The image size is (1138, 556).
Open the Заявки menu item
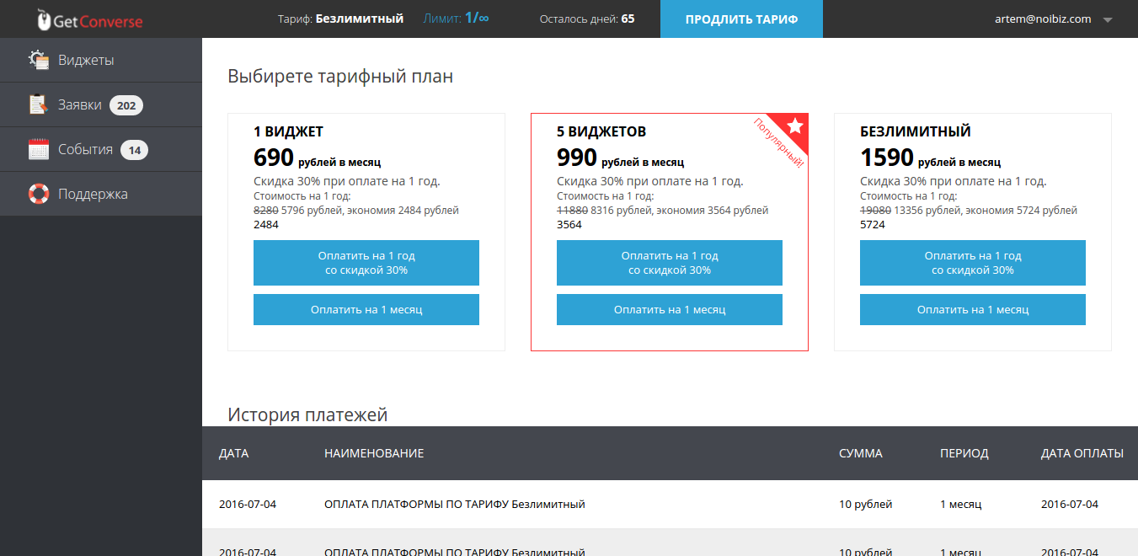click(101, 104)
